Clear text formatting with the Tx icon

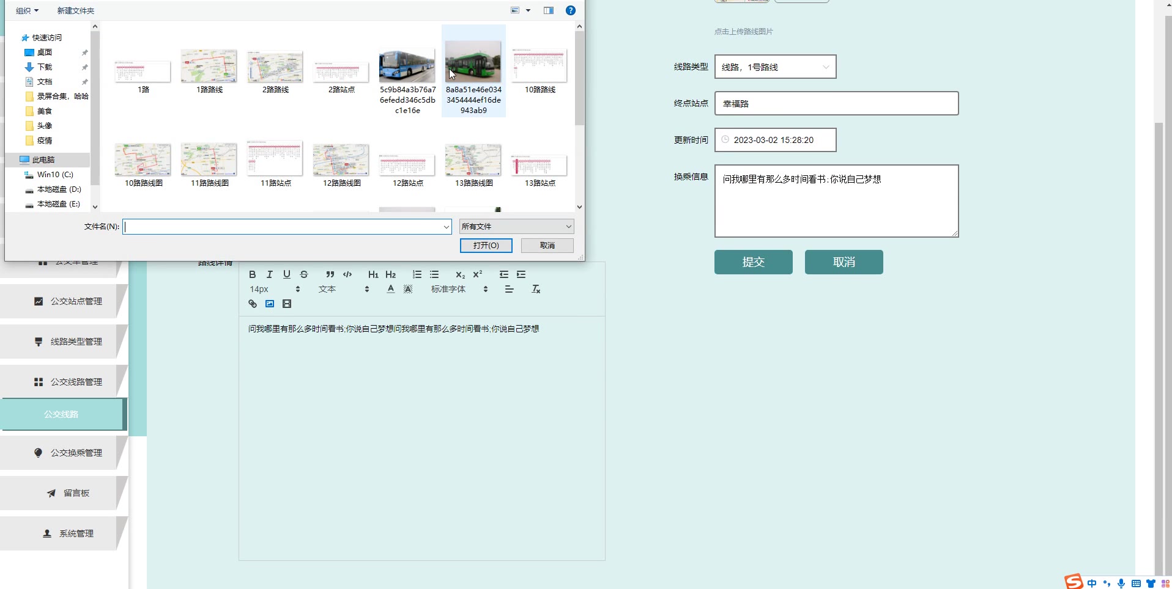(x=536, y=289)
